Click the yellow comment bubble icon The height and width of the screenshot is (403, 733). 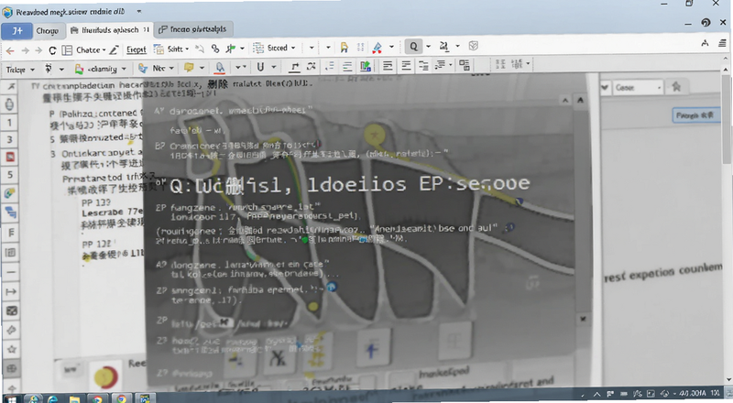pos(189,68)
